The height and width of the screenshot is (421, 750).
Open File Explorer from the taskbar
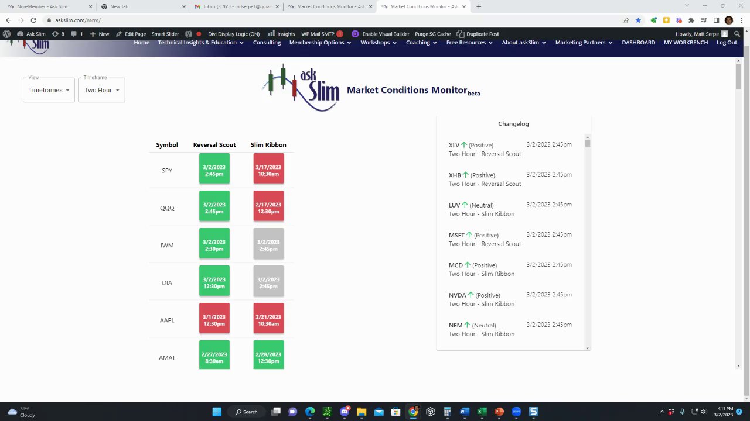(362, 412)
